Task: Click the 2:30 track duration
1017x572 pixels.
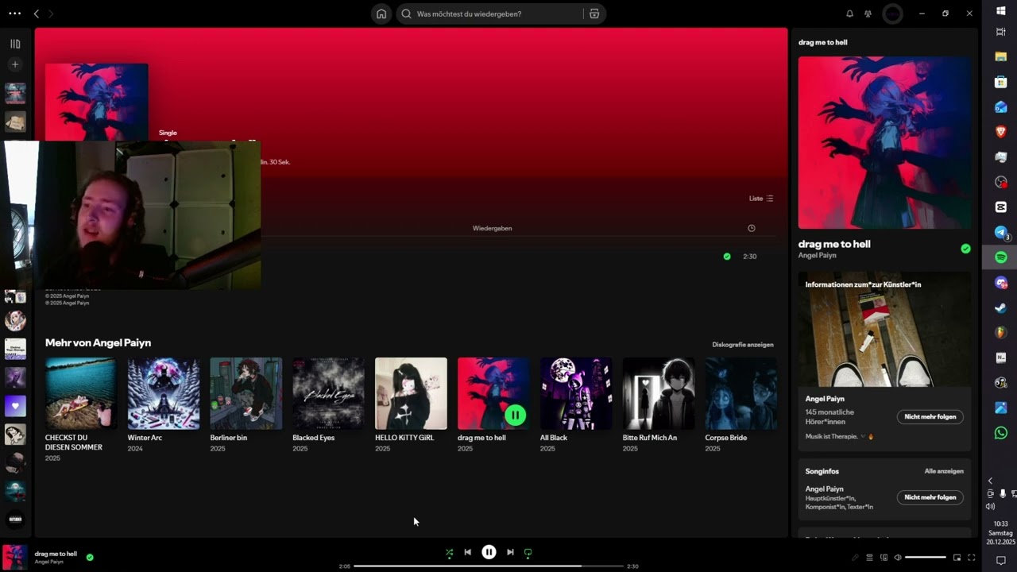Action: (749, 257)
